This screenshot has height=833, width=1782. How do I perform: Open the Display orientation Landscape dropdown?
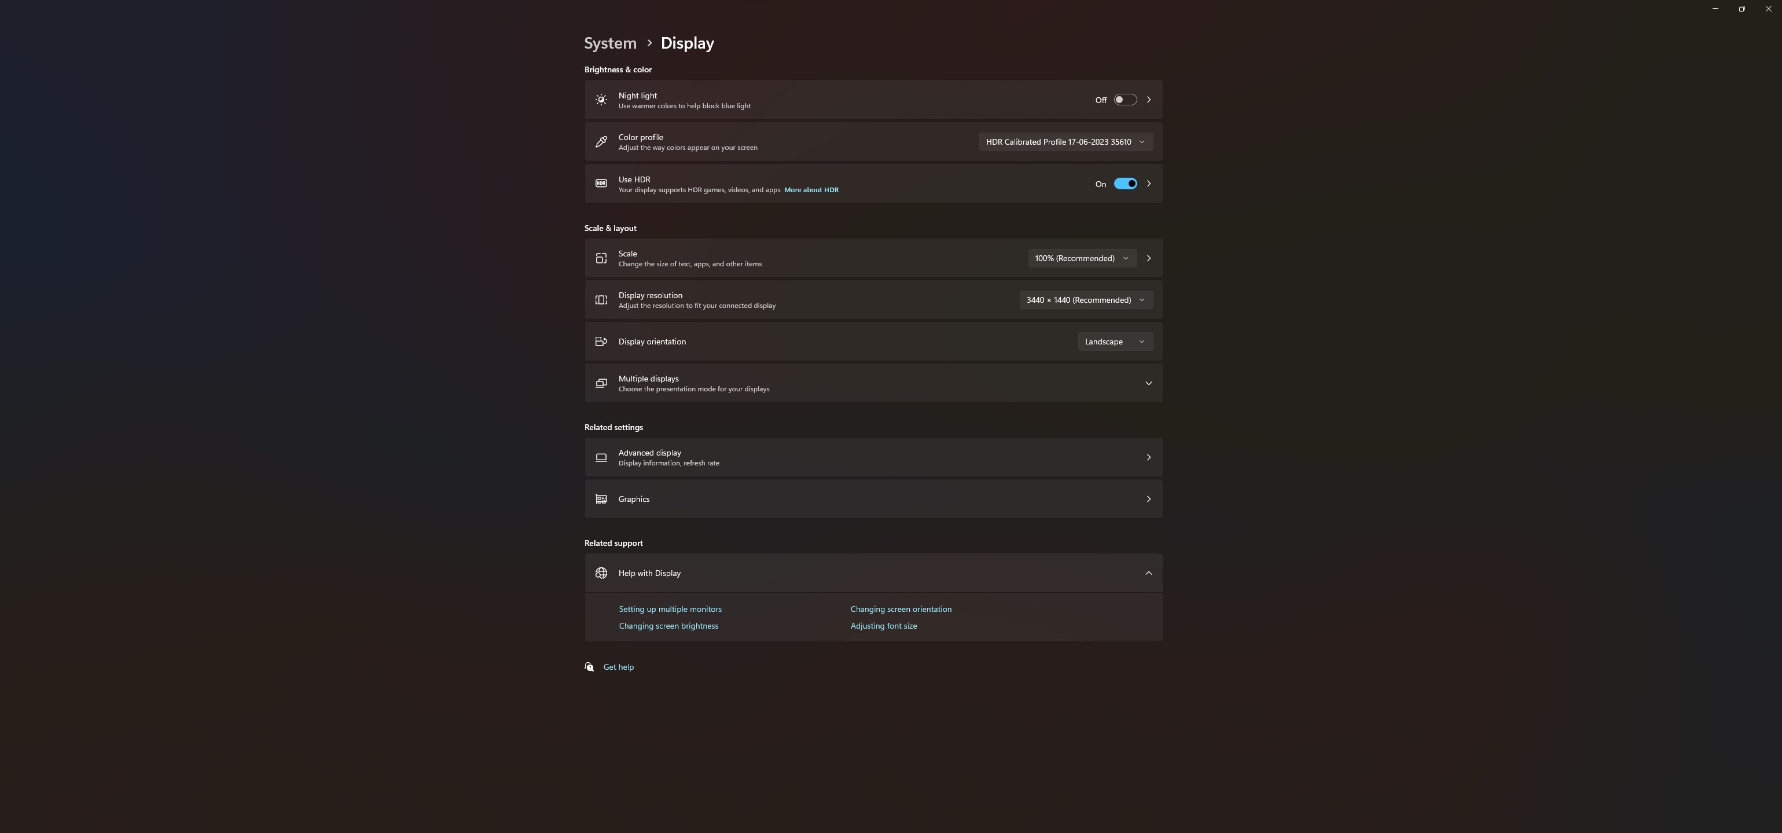[x=1115, y=341]
